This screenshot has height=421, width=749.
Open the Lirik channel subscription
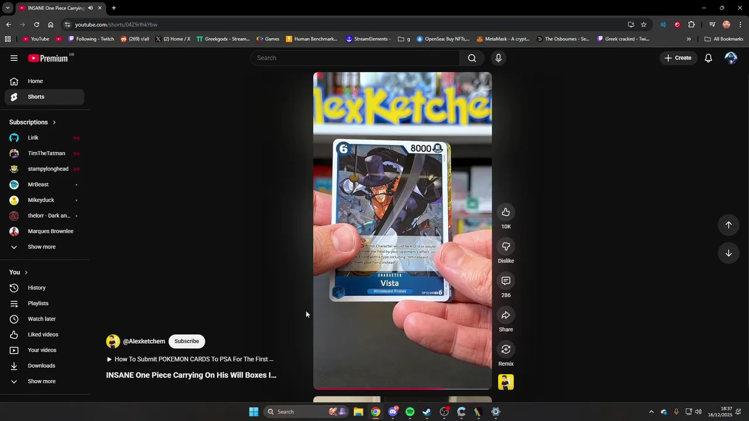pyautogui.click(x=44, y=138)
